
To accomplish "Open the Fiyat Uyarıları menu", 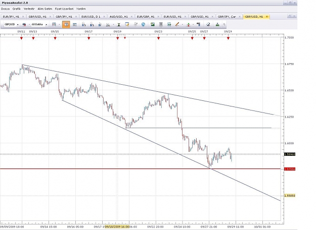I will click(x=64, y=9).
